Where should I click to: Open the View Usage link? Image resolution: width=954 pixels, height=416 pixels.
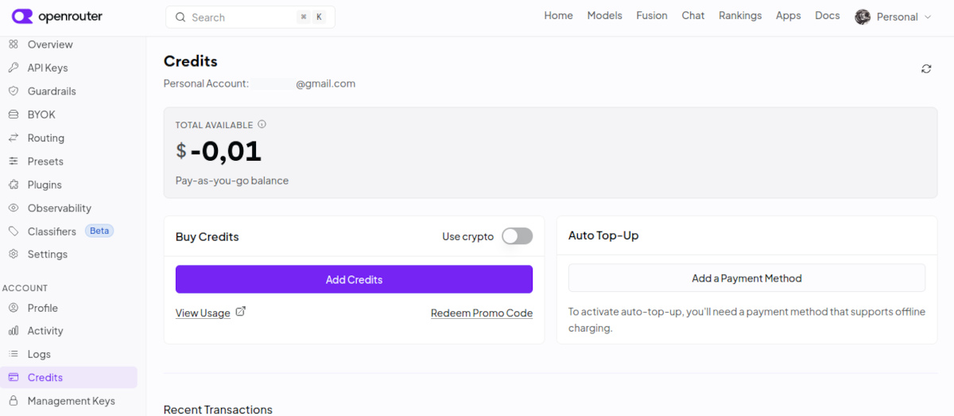[203, 313]
